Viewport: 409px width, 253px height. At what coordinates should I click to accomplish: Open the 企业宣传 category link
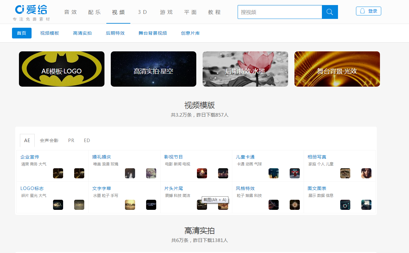pyautogui.click(x=30, y=157)
